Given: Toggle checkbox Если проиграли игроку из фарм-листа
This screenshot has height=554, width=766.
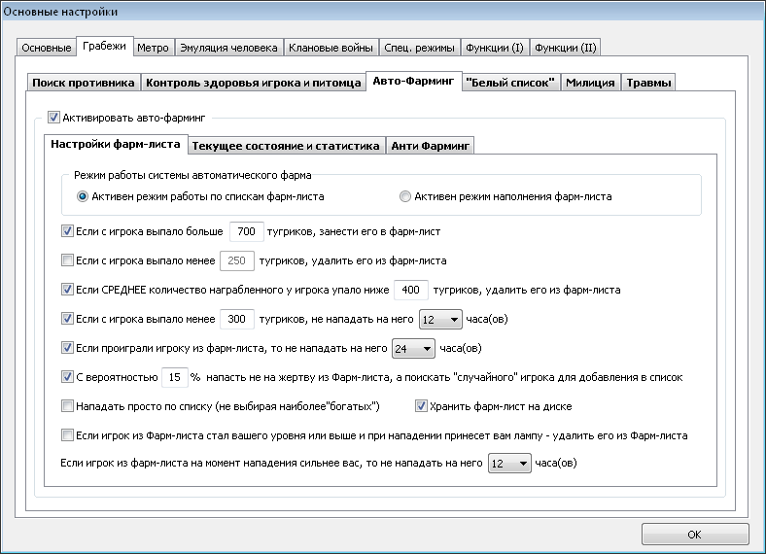Looking at the screenshot, I should coord(67,348).
